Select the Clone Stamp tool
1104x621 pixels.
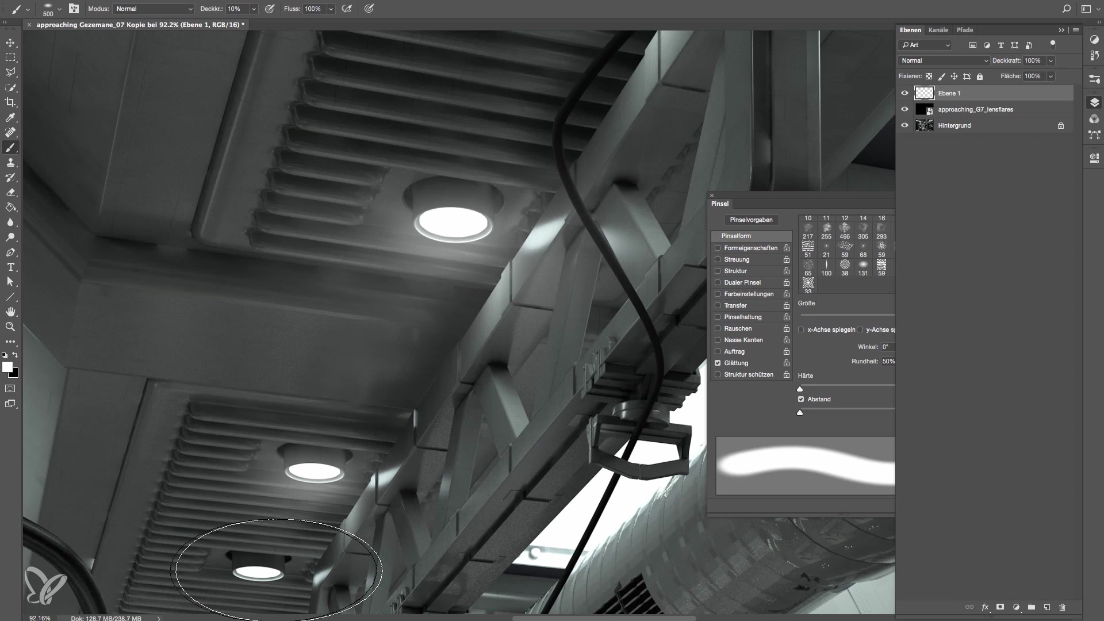[x=10, y=163]
